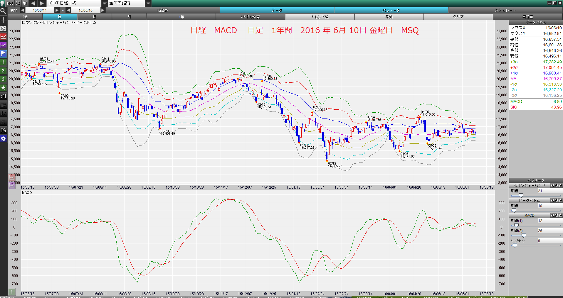Adjust the Bollinger band 期間 slider
563x298 pixels.
point(521,195)
